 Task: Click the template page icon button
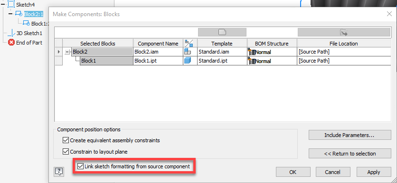pyautogui.click(x=222, y=32)
